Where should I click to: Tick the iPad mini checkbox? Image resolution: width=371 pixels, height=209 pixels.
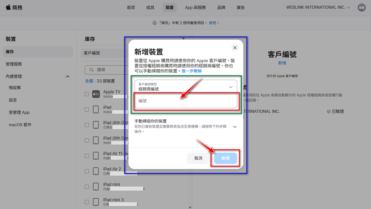tap(87, 187)
